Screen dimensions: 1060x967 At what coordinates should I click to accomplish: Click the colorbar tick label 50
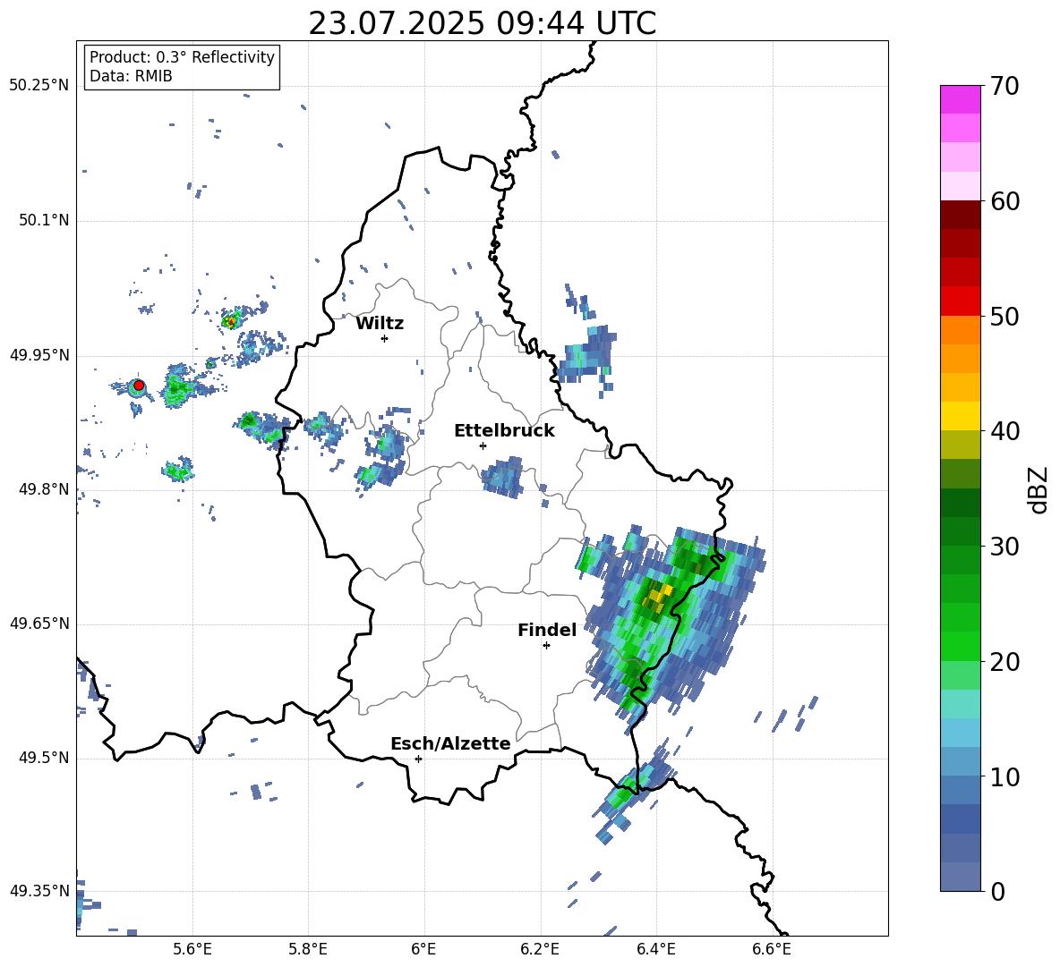(x=1004, y=316)
